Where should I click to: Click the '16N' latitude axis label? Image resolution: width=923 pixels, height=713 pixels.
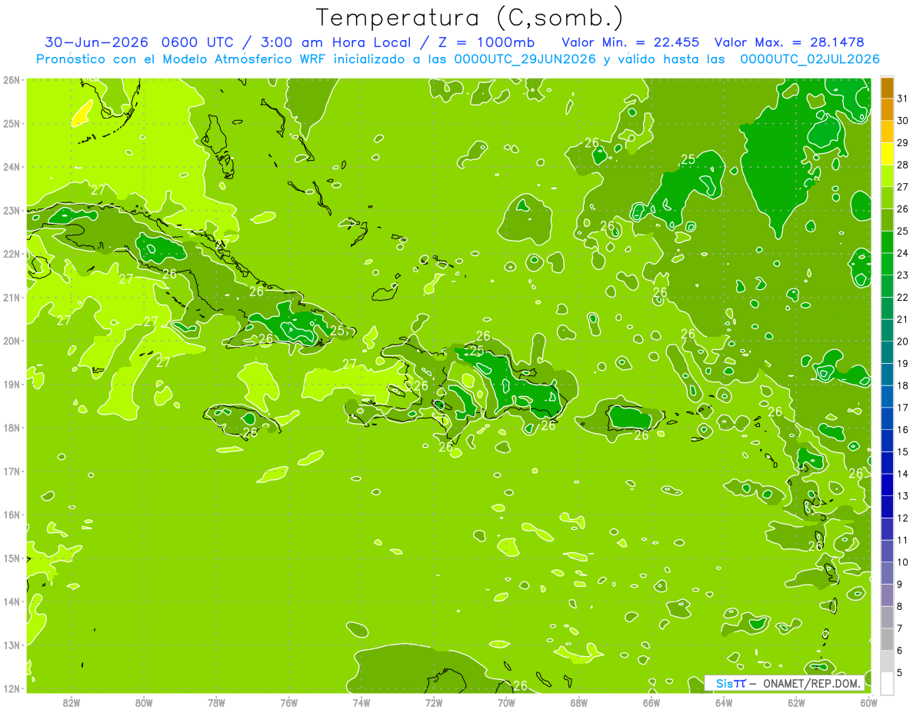point(12,515)
